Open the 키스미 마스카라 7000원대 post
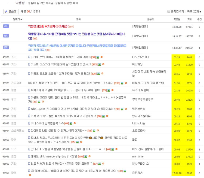Image resolution: width=204 pixels, height=178 pixels. pos(61,64)
